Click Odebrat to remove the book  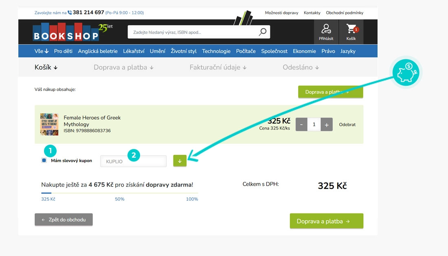point(347,125)
